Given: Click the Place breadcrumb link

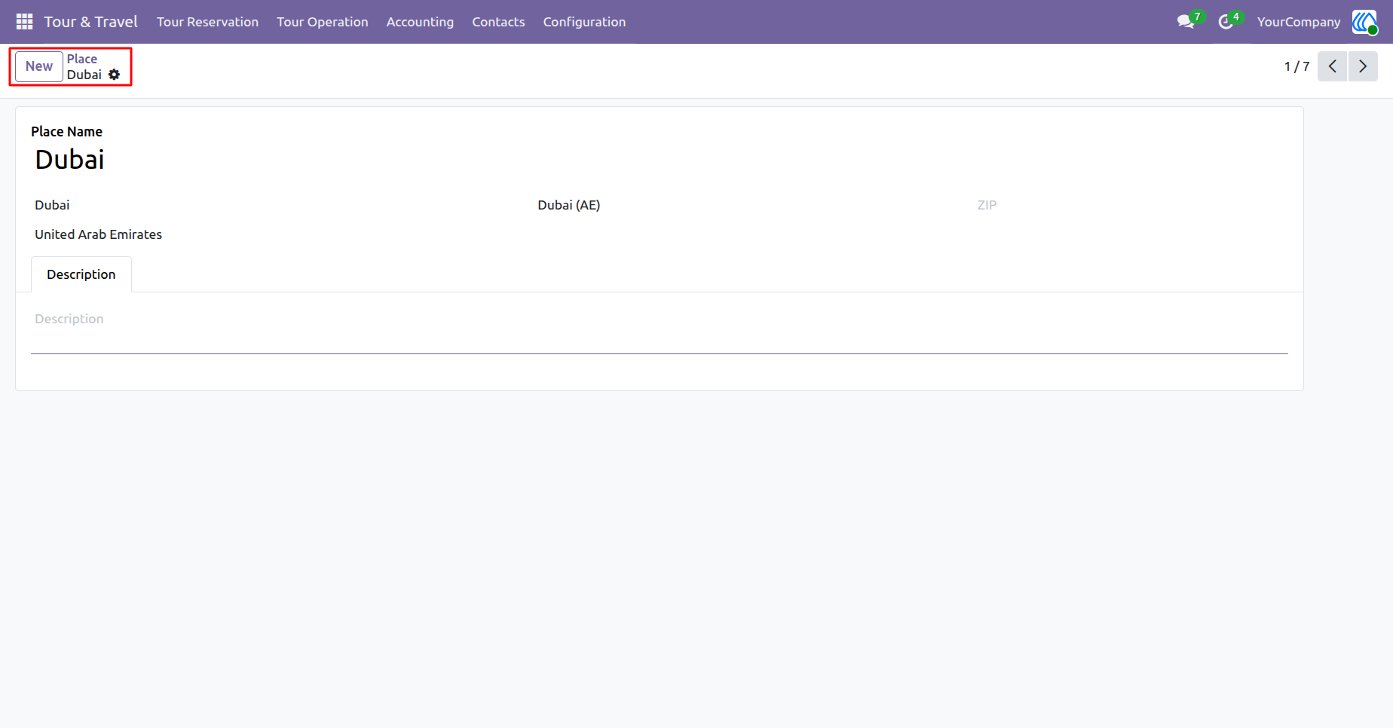Looking at the screenshot, I should [x=81, y=59].
